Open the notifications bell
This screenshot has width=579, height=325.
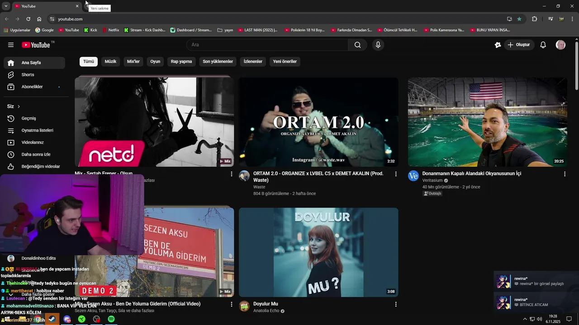(x=543, y=45)
